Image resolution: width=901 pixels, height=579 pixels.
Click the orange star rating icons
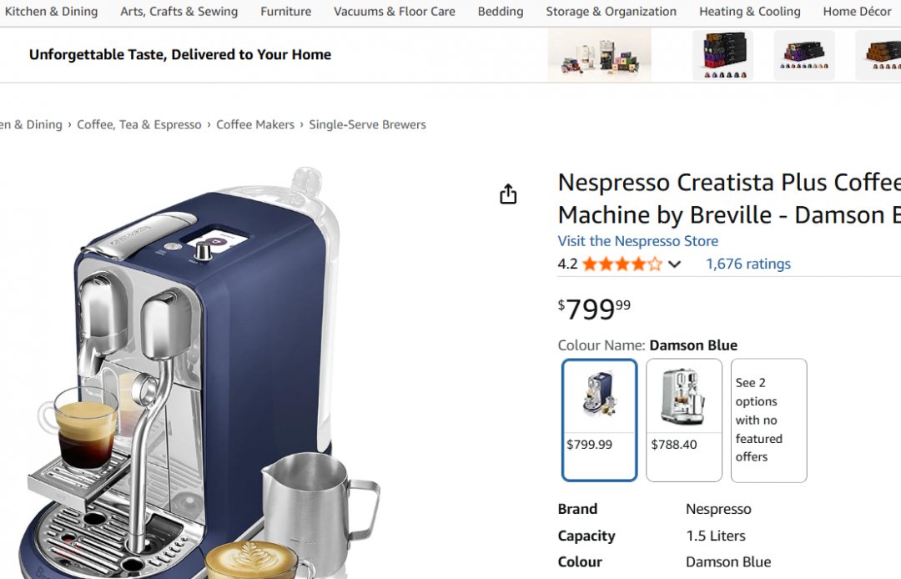point(622,264)
